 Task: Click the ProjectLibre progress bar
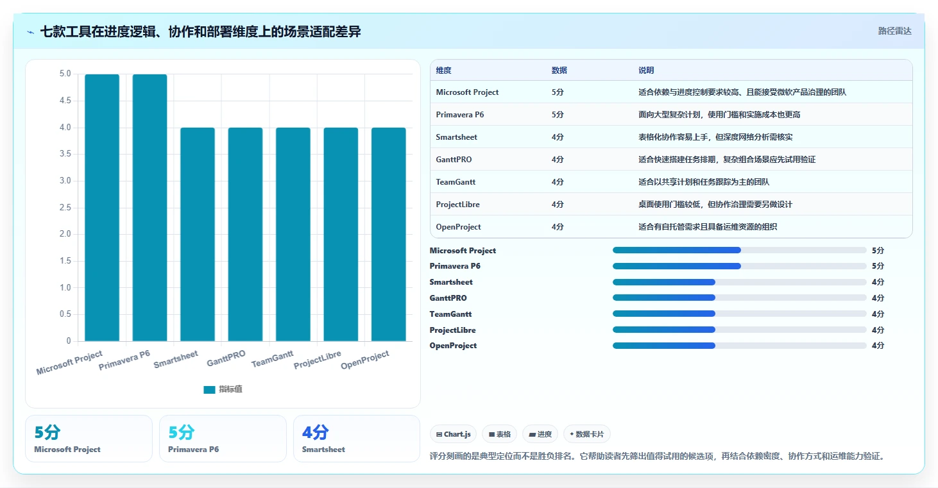point(740,330)
